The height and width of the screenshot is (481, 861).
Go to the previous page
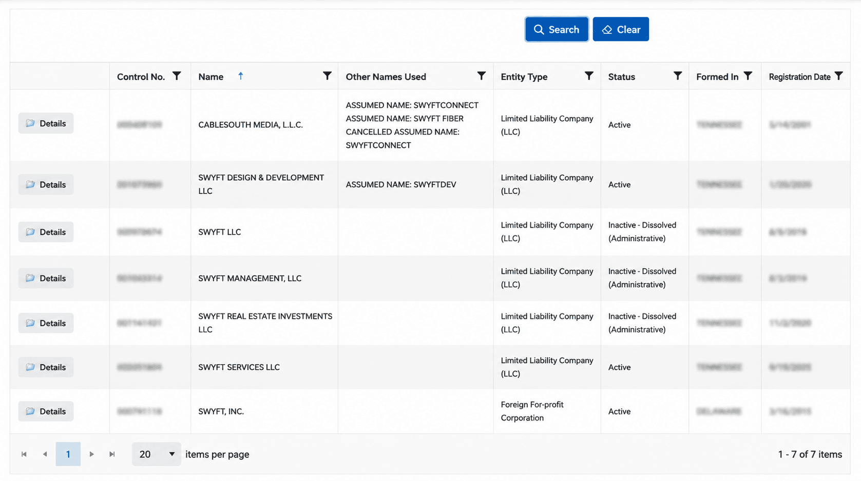(x=45, y=454)
